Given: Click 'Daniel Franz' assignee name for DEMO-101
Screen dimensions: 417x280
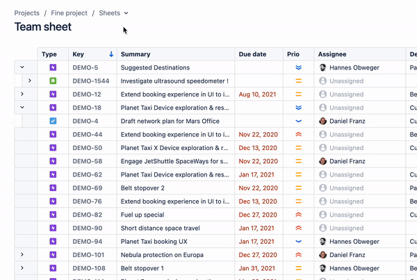Looking at the screenshot, I should [347, 255].
